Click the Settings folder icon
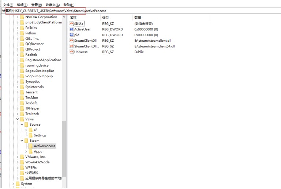This screenshot has width=281, height=189. (x=30, y=136)
